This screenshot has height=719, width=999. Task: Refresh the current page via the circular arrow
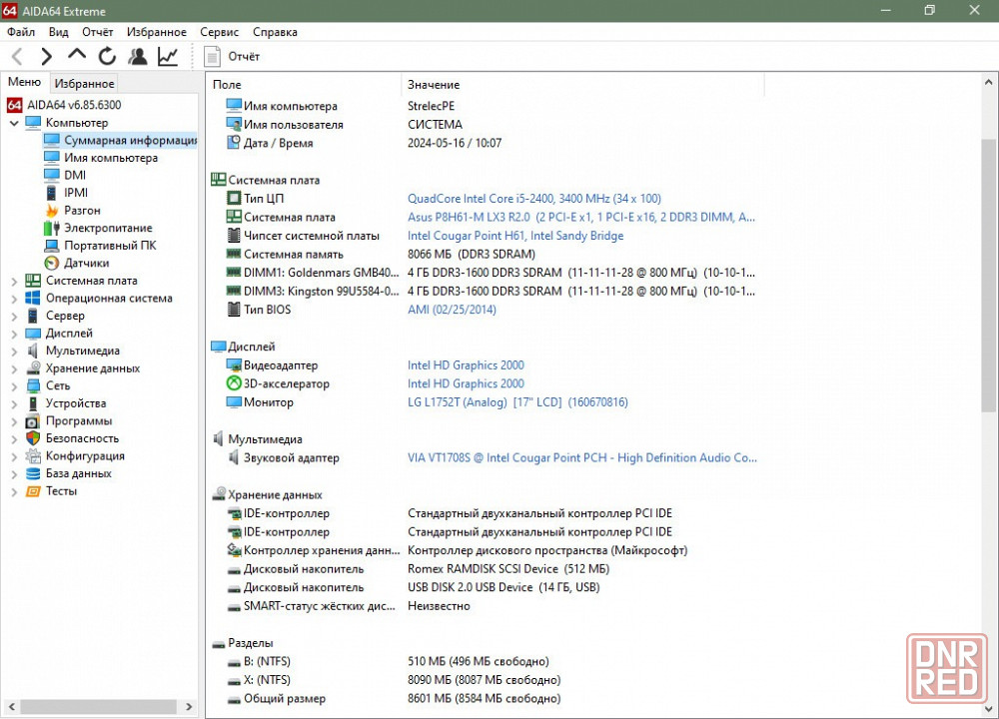(x=107, y=57)
